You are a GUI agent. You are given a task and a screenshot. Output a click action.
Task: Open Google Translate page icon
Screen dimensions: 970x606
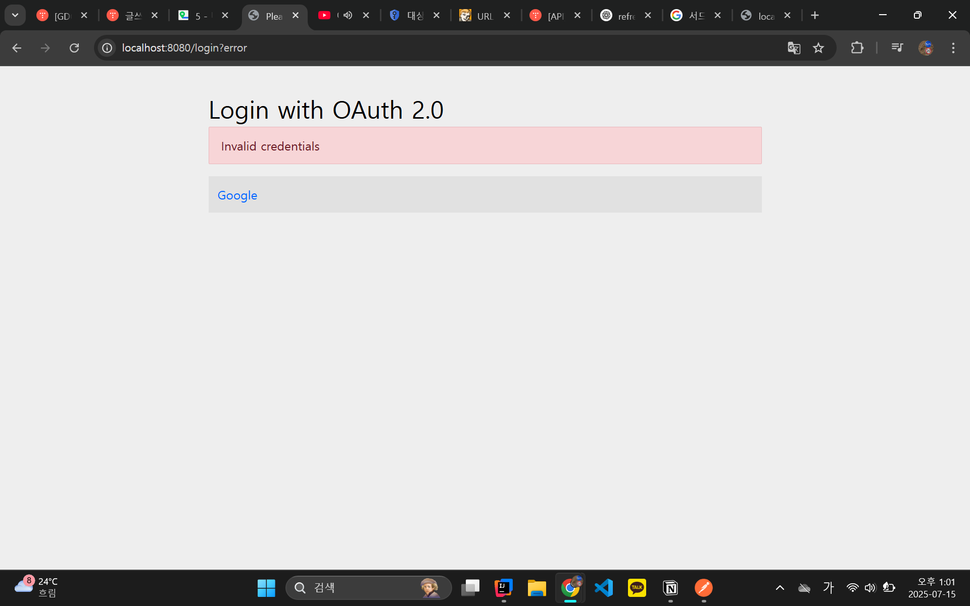coord(794,48)
